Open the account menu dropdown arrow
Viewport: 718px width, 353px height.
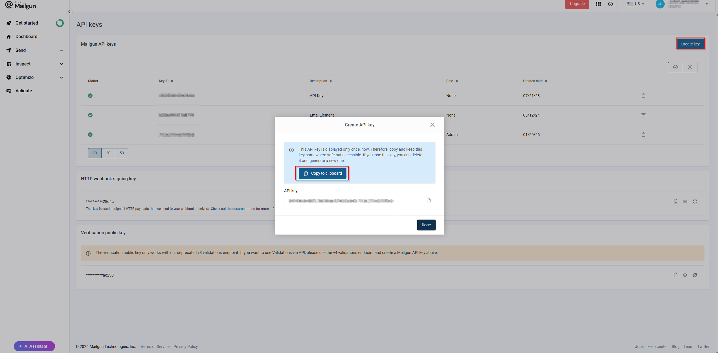[x=706, y=4]
